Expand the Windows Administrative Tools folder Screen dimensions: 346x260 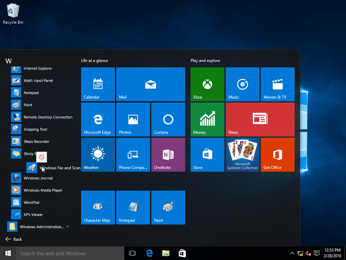pos(39,226)
